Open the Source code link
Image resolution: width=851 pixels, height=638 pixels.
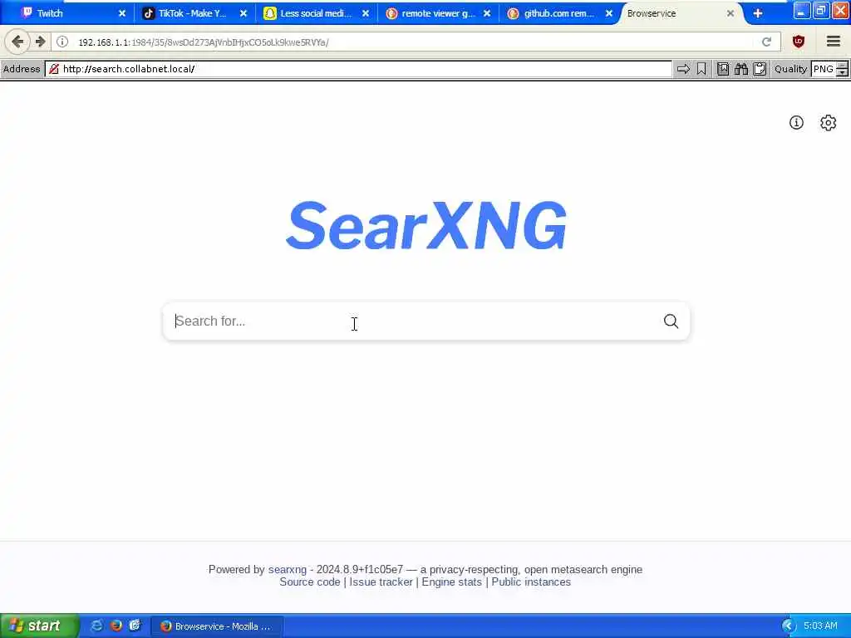pos(309,582)
